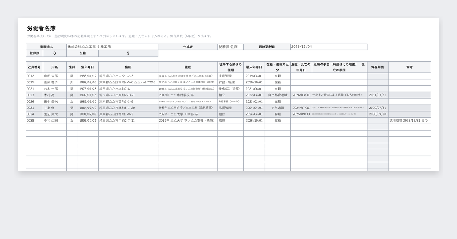Screen dimensions: 457x239
Task: Click birthdate cell 1964/07/19
Action: click(88, 108)
